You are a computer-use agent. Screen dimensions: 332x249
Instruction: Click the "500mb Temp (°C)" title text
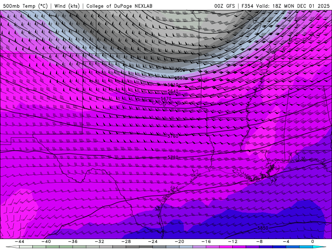25,6
